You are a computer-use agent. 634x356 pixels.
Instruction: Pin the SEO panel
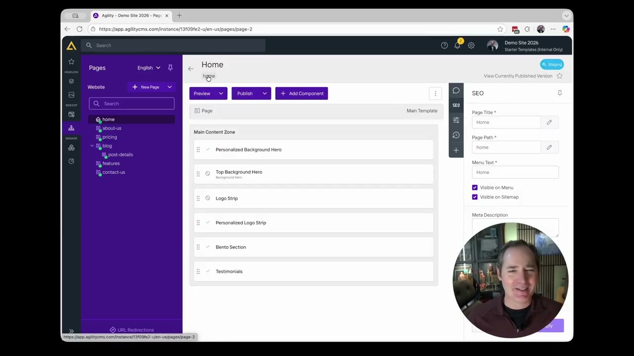point(560,93)
